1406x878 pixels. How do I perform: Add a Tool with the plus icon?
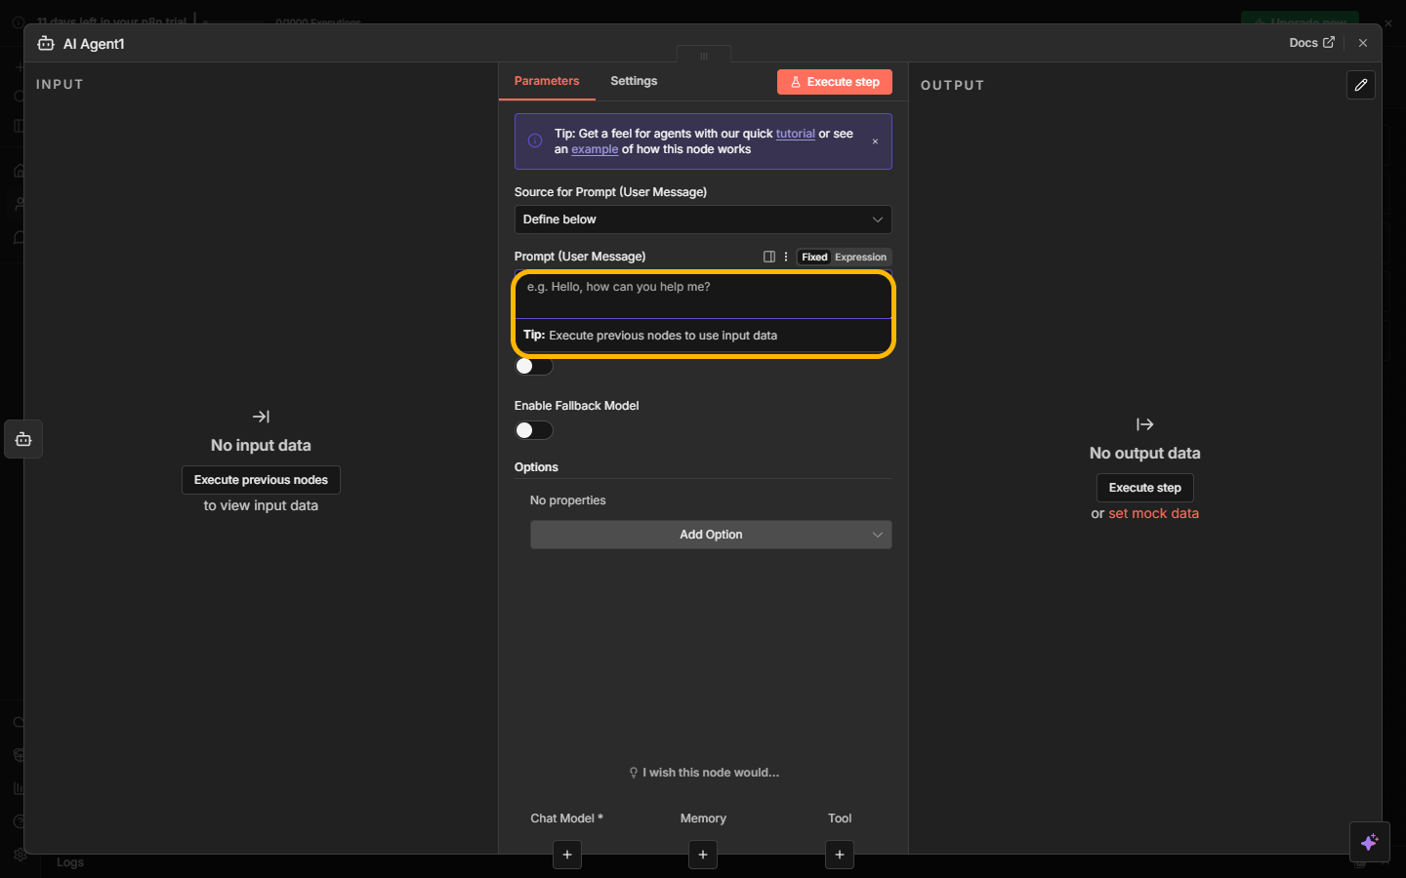[x=840, y=855]
